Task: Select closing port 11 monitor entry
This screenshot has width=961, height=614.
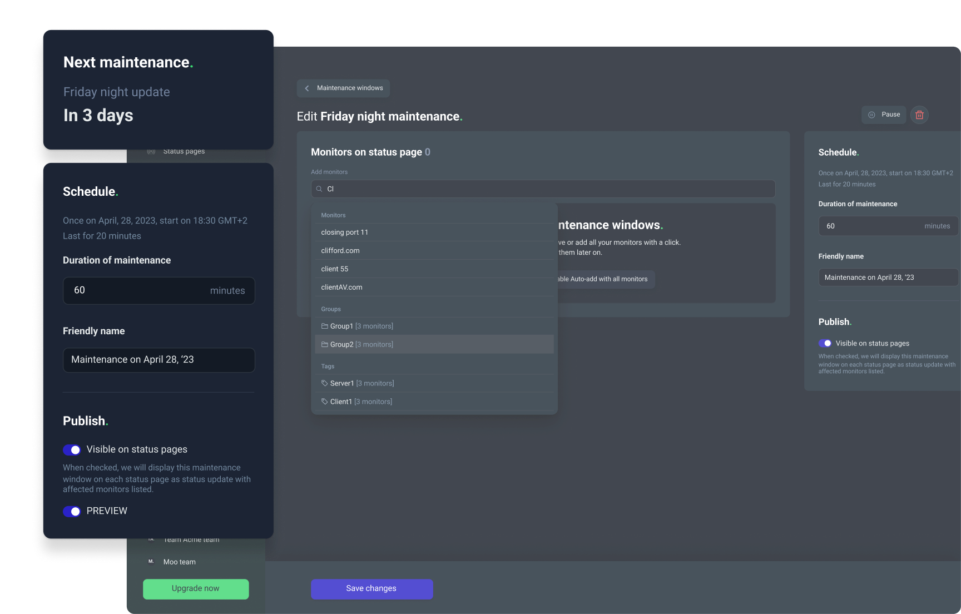Action: [345, 232]
